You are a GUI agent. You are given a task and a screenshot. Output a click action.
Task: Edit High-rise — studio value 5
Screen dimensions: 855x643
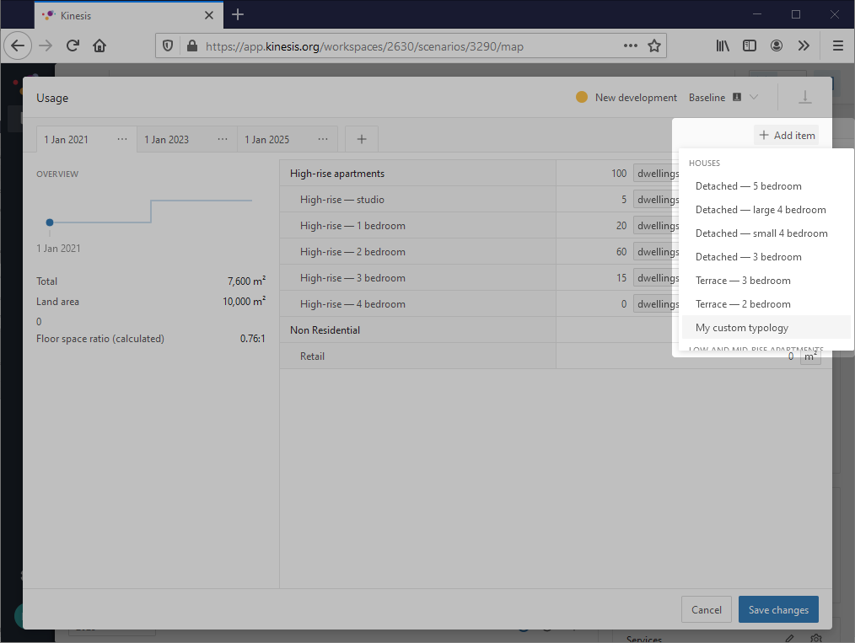click(624, 200)
